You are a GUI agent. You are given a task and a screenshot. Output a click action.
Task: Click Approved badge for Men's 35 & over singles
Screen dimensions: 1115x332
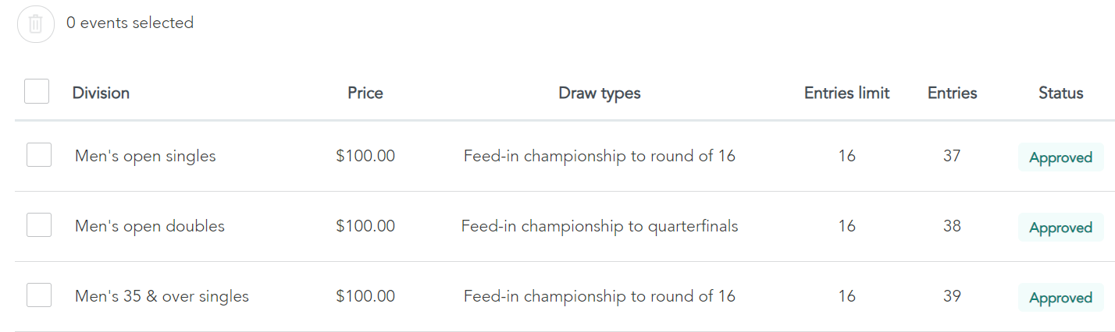click(x=1061, y=298)
